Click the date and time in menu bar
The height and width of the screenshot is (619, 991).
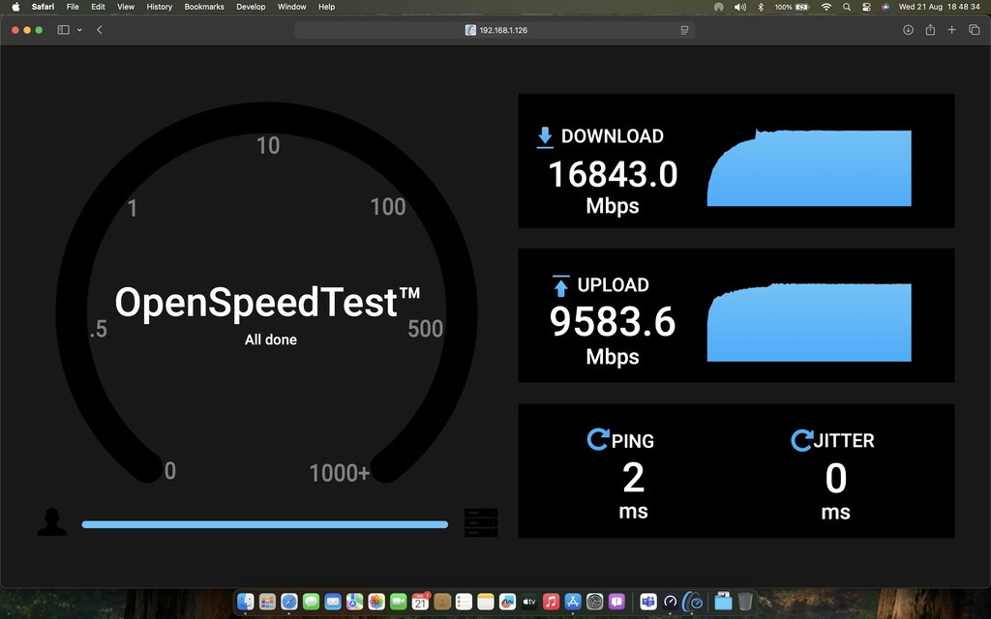[x=939, y=7]
